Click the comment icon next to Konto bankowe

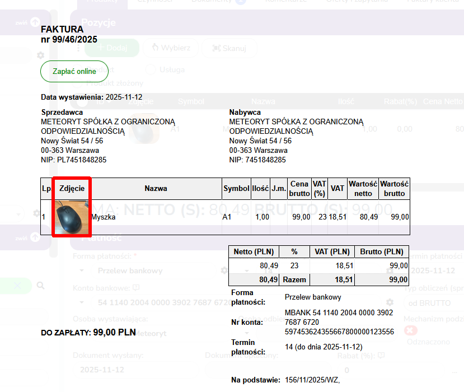point(135,288)
